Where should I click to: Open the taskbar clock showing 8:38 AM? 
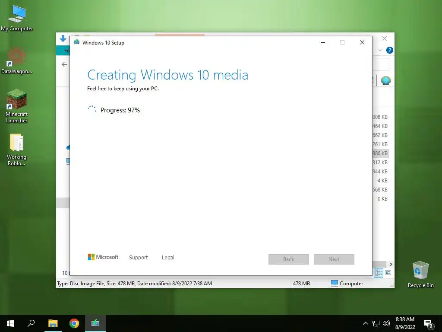pos(405,319)
